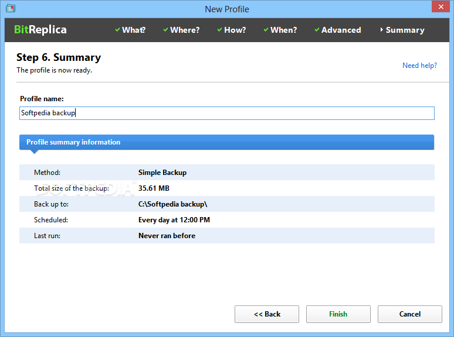The image size is (454, 337).
Task: Click the Step 6. Summary heading
Action: [59, 57]
